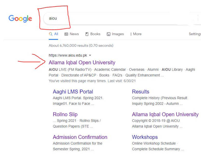Expand the arrow next to aiou.edu.pk URL

90,56
